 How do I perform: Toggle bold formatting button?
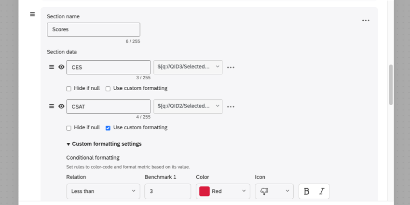306,191
